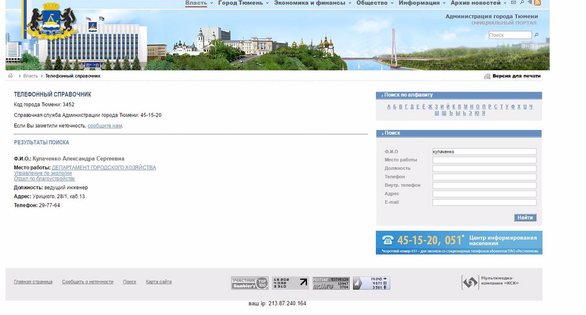586x315 pixels.
Task: Open the arrow statistics counter badge
Action: click(x=290, y=283)
